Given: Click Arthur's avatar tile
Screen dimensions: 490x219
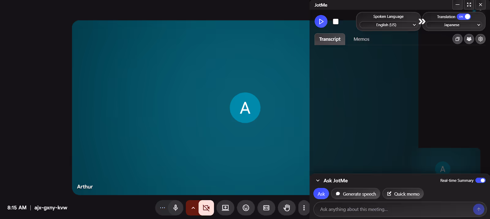Looking at the screenshot, I should [245, 108].
